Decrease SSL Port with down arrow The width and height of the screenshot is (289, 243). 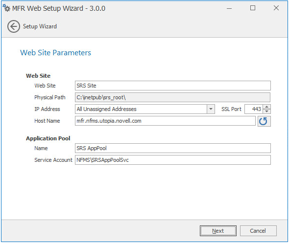pyautogui.click(x=266, y=111)
